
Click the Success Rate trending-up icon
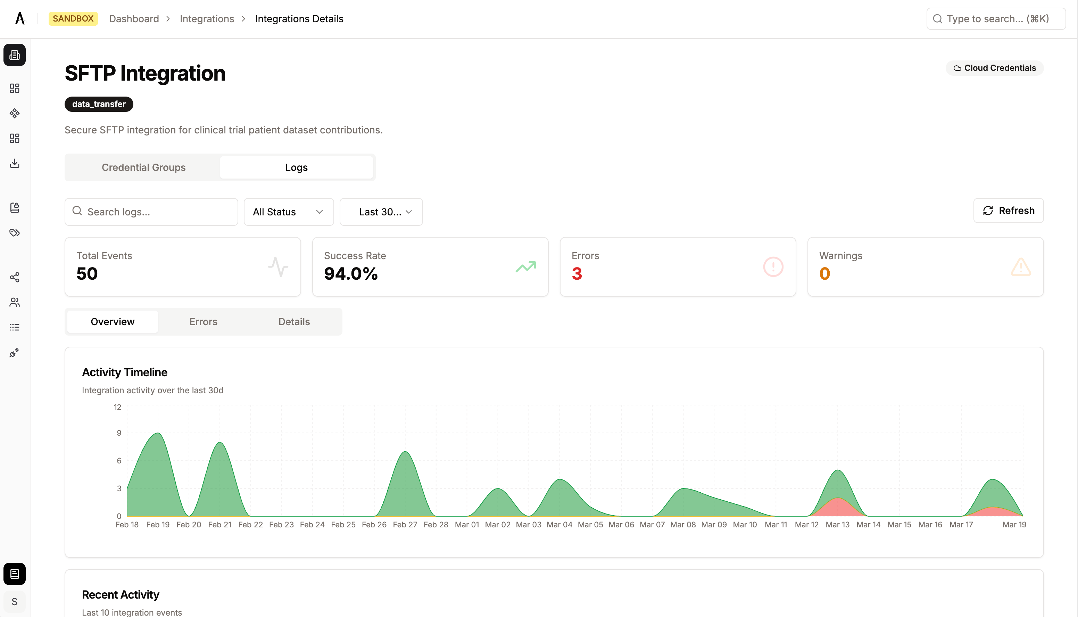(526, 267)
